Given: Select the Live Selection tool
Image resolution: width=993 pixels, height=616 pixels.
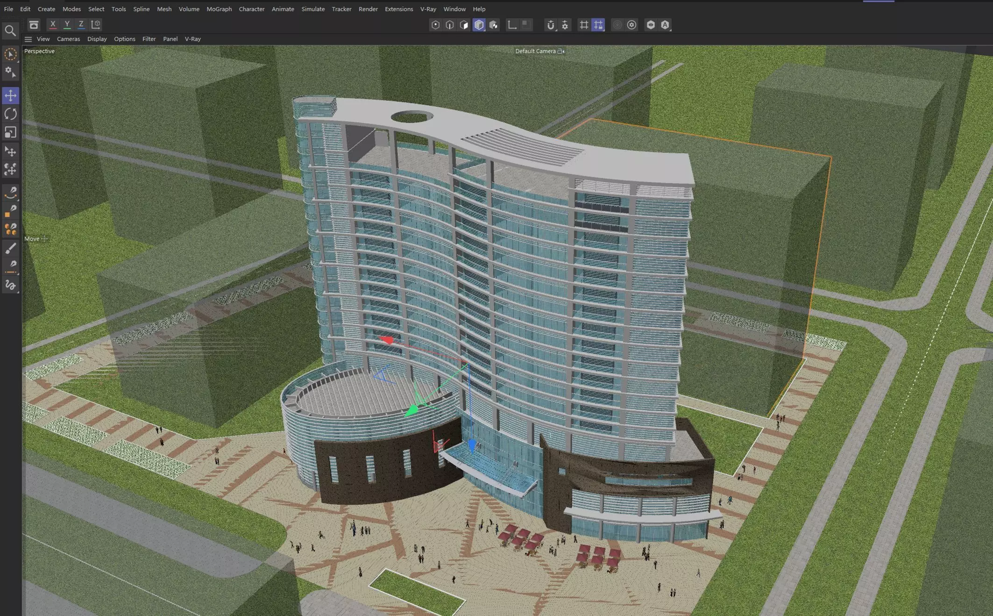Looking at the screenshot, I should [x=10, y=54].
